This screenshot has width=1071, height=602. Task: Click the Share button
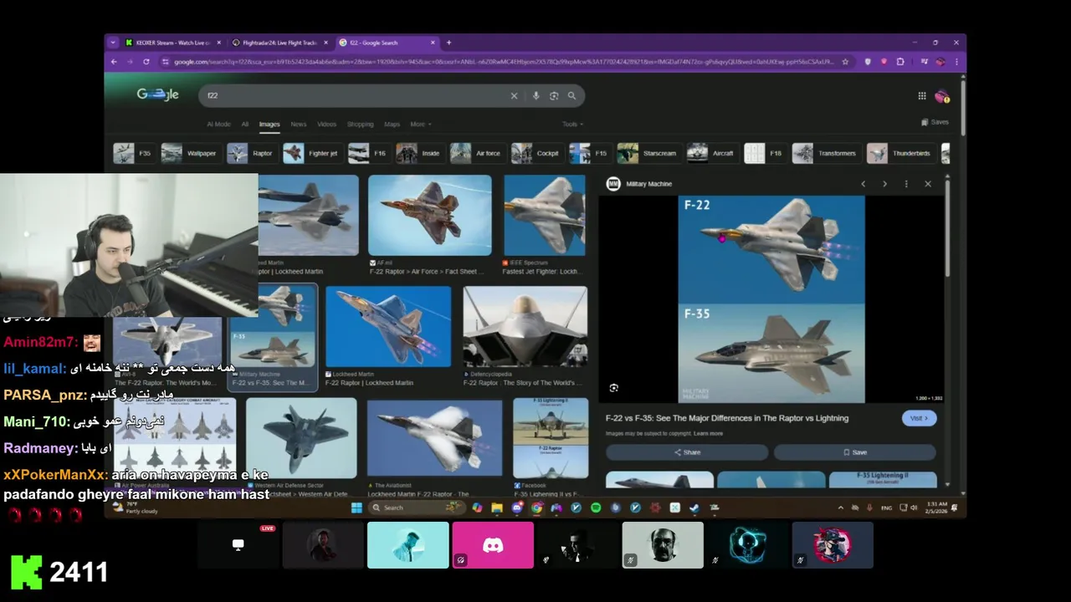(687, 452)
